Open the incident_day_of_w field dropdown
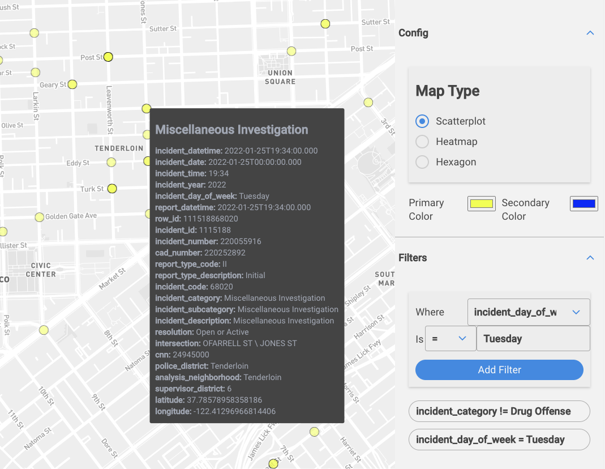The image size is (605, 469). (529, 312)
